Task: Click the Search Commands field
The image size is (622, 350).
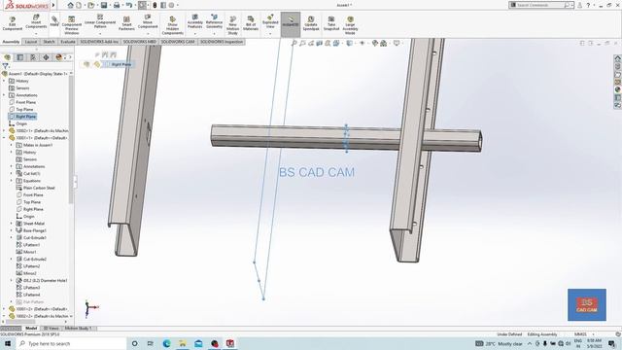Action: coord(540,5)
